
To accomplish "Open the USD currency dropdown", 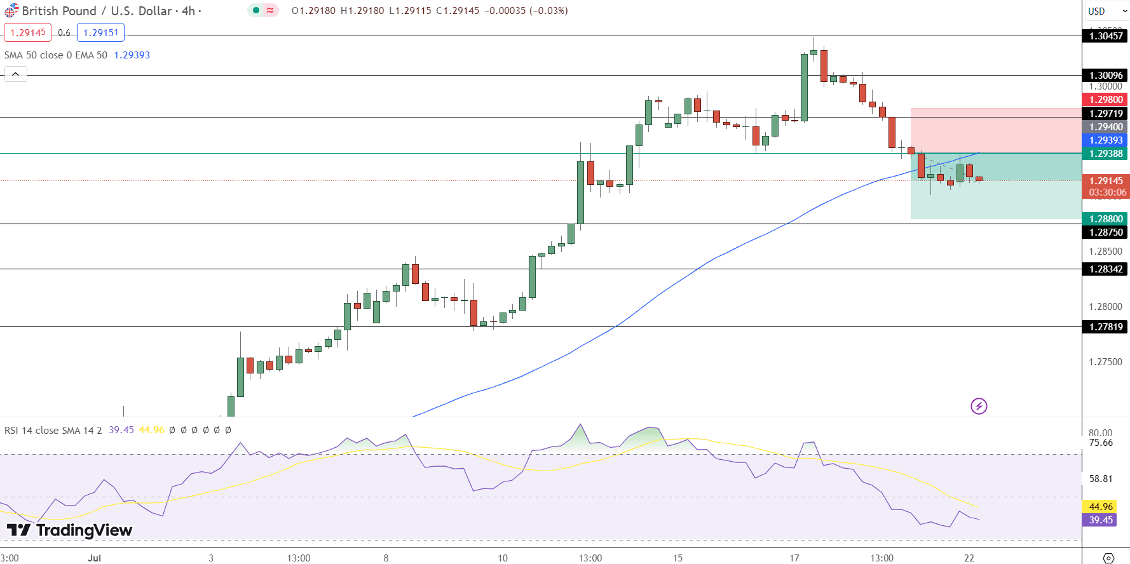I will [1106, 11].
